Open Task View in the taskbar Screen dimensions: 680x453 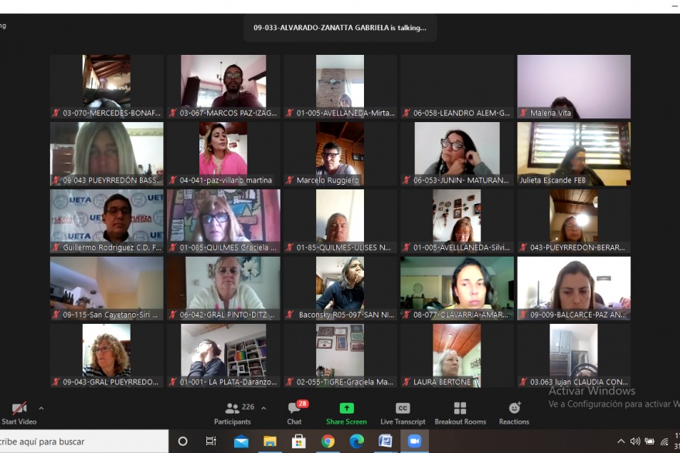pyautogui.click(x=211, y=441)
